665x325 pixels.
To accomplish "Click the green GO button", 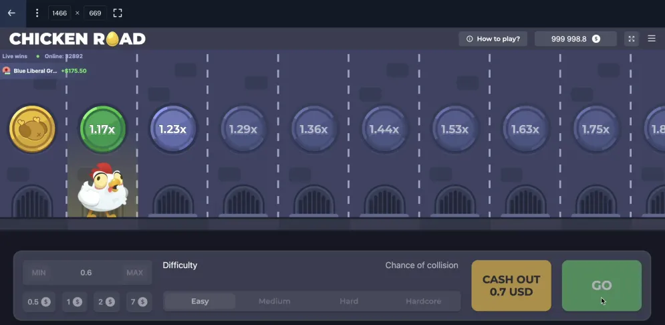I will (602, 286).
